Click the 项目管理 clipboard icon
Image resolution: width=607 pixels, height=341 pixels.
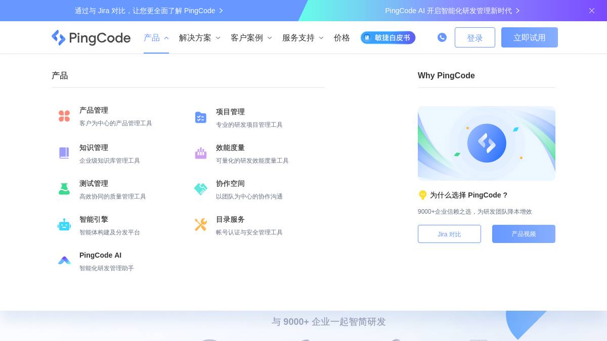click(201, 118)
